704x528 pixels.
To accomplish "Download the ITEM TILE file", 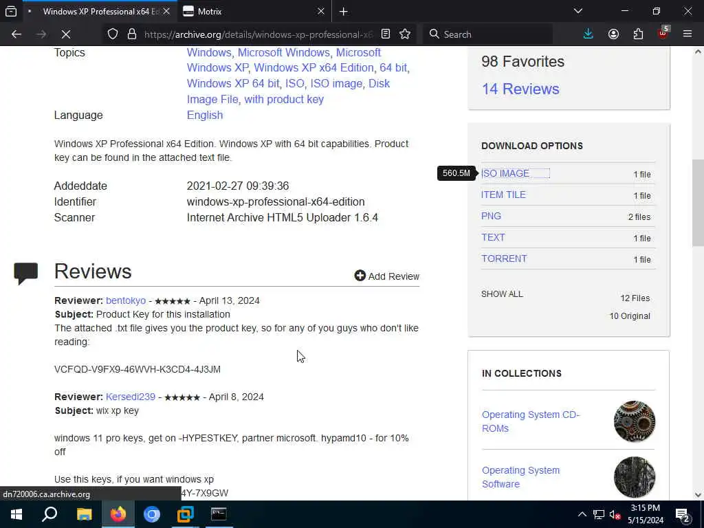I will [x=503, y=195].
